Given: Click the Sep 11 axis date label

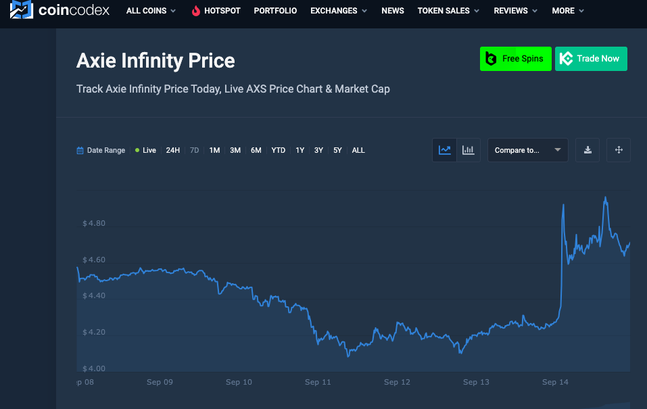Looking at the screenshot, I should click(318, 382).
